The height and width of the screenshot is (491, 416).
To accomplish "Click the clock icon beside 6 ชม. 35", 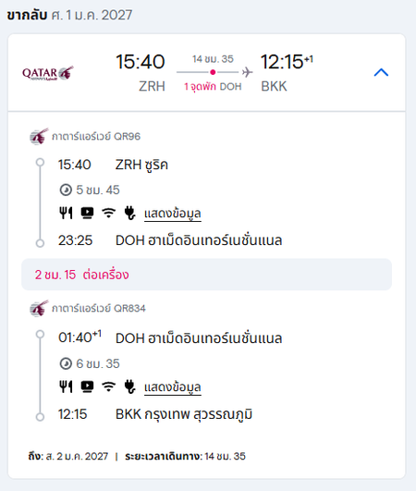I will [x=66, y=363].
